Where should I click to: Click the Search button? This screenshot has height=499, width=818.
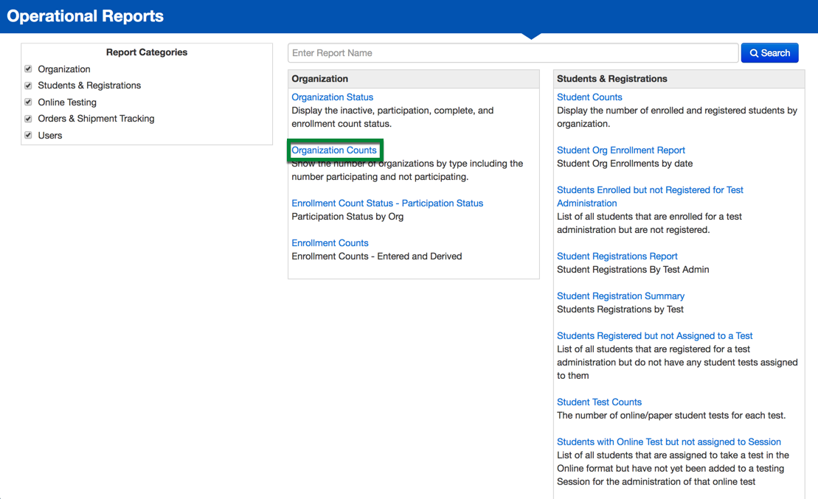pyautogui.click(x=769, y=53)
